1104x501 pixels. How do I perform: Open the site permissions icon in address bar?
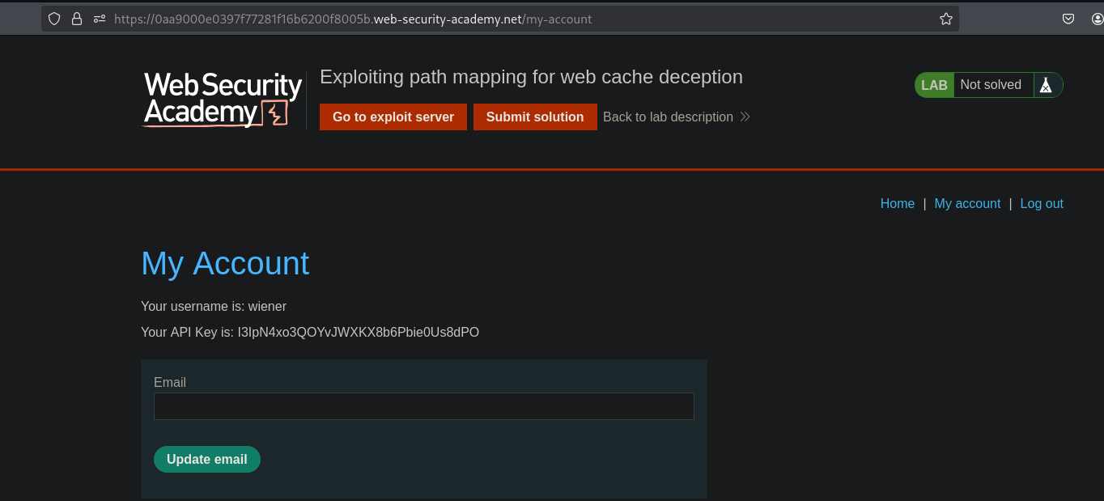click(x=100, y=19)
